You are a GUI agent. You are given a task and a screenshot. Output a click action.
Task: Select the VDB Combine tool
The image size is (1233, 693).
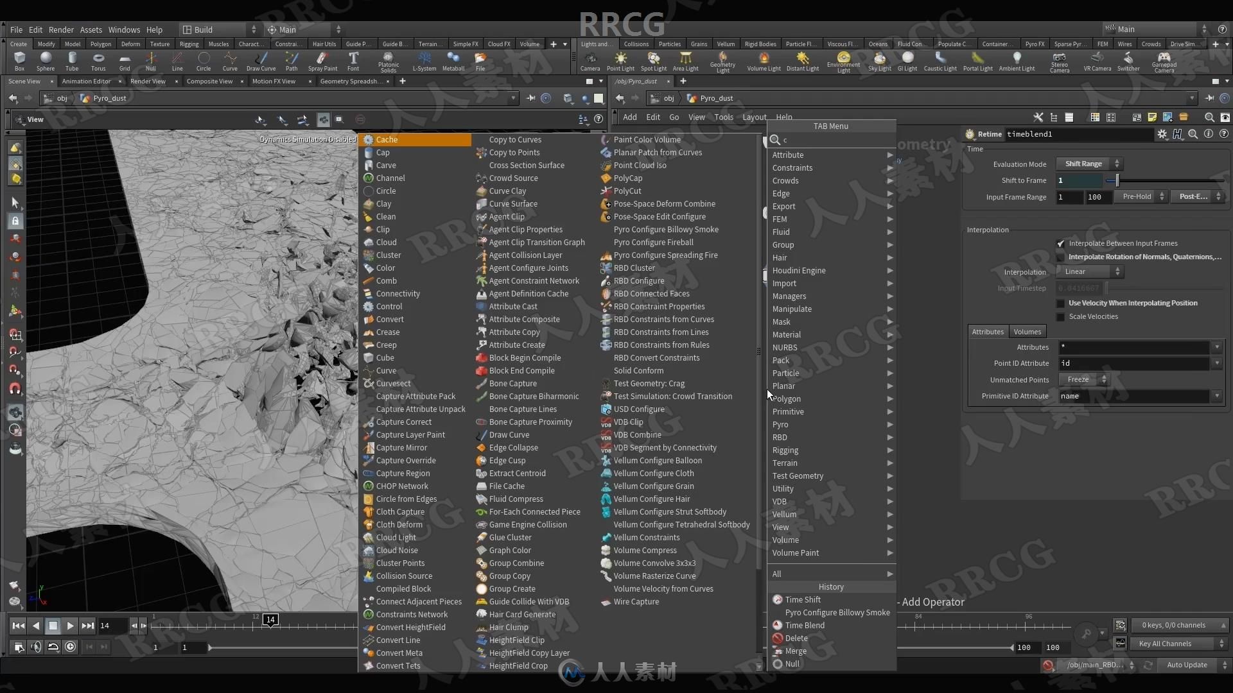637,434
